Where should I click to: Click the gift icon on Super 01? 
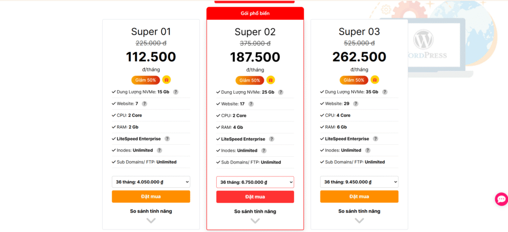pos(167,80)
